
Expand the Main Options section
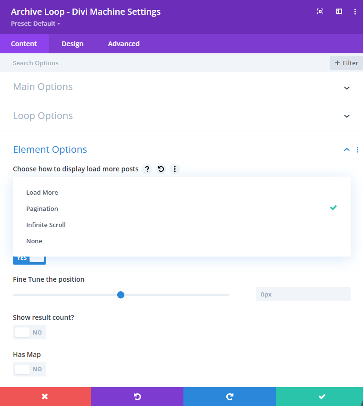click(x=347, y=88)
